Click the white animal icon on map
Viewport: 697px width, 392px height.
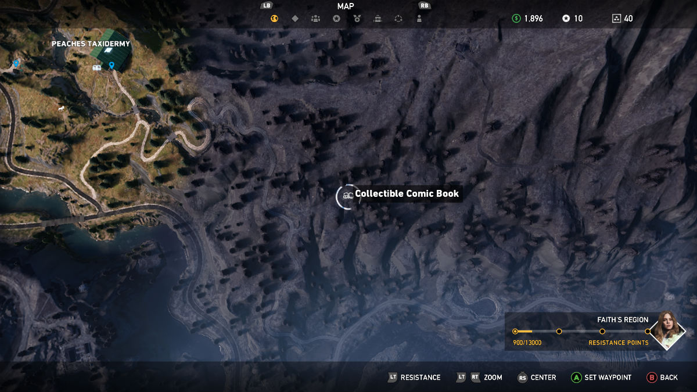pyautogui.click(x=60, y=108)
